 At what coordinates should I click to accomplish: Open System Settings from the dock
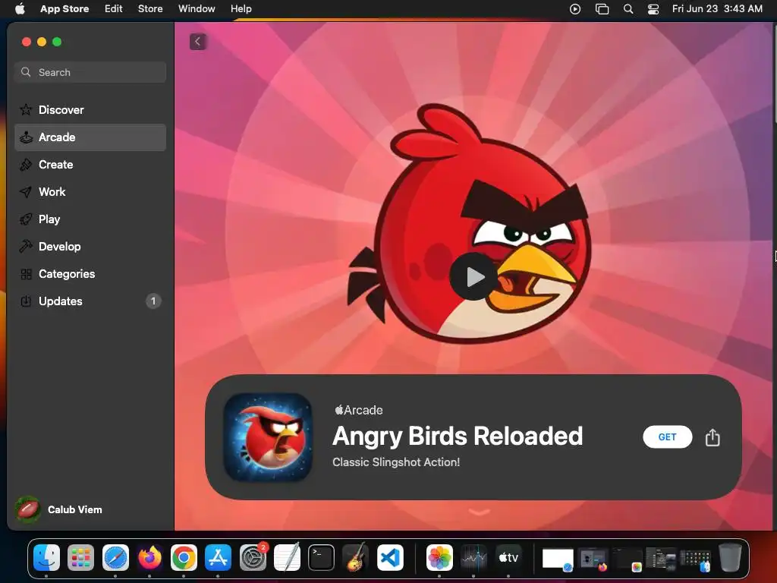pyautogui.click(x=253, y=558)
